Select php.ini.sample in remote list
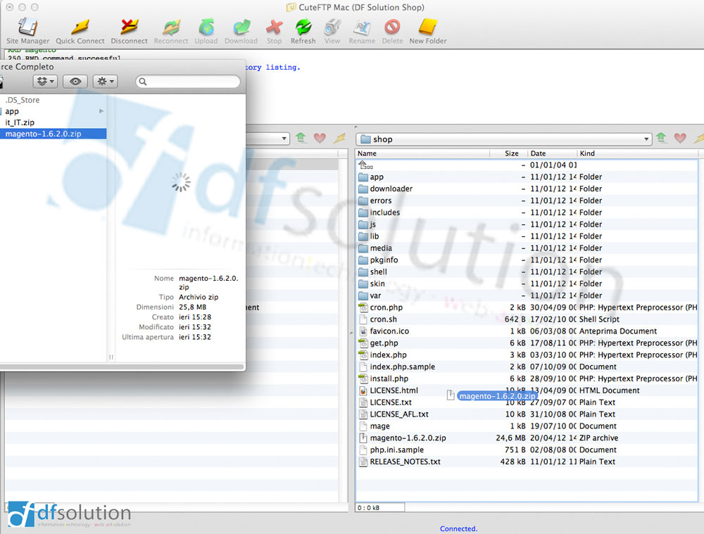Image resolution: width=704 pixels, height=534 pixels. (527, 450)
